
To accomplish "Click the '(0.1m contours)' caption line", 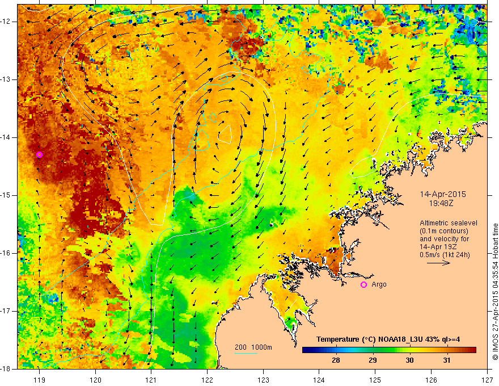I will (444, 231).
